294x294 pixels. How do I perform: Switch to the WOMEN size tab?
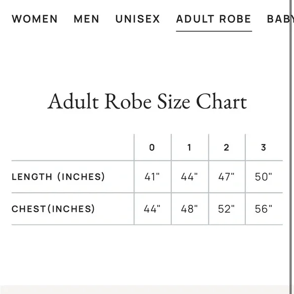click(34, 19)
